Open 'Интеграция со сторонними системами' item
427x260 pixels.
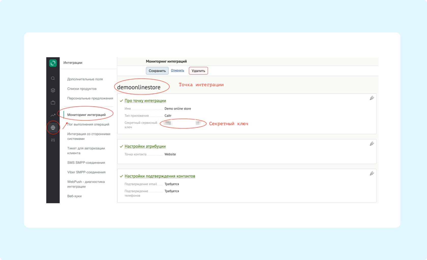[89, 136]
